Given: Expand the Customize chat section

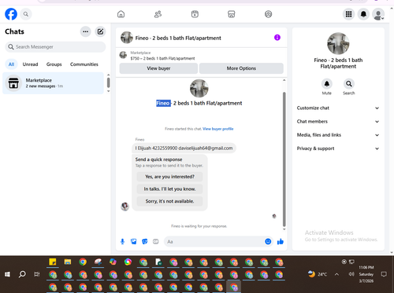Looking at the screenshot, I should [x=338, y=108].
